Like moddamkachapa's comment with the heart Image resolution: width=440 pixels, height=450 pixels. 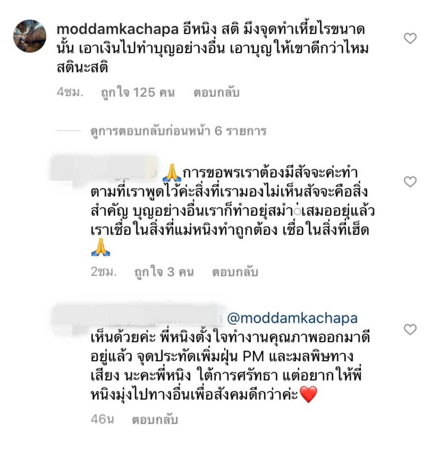pos(410,38)
